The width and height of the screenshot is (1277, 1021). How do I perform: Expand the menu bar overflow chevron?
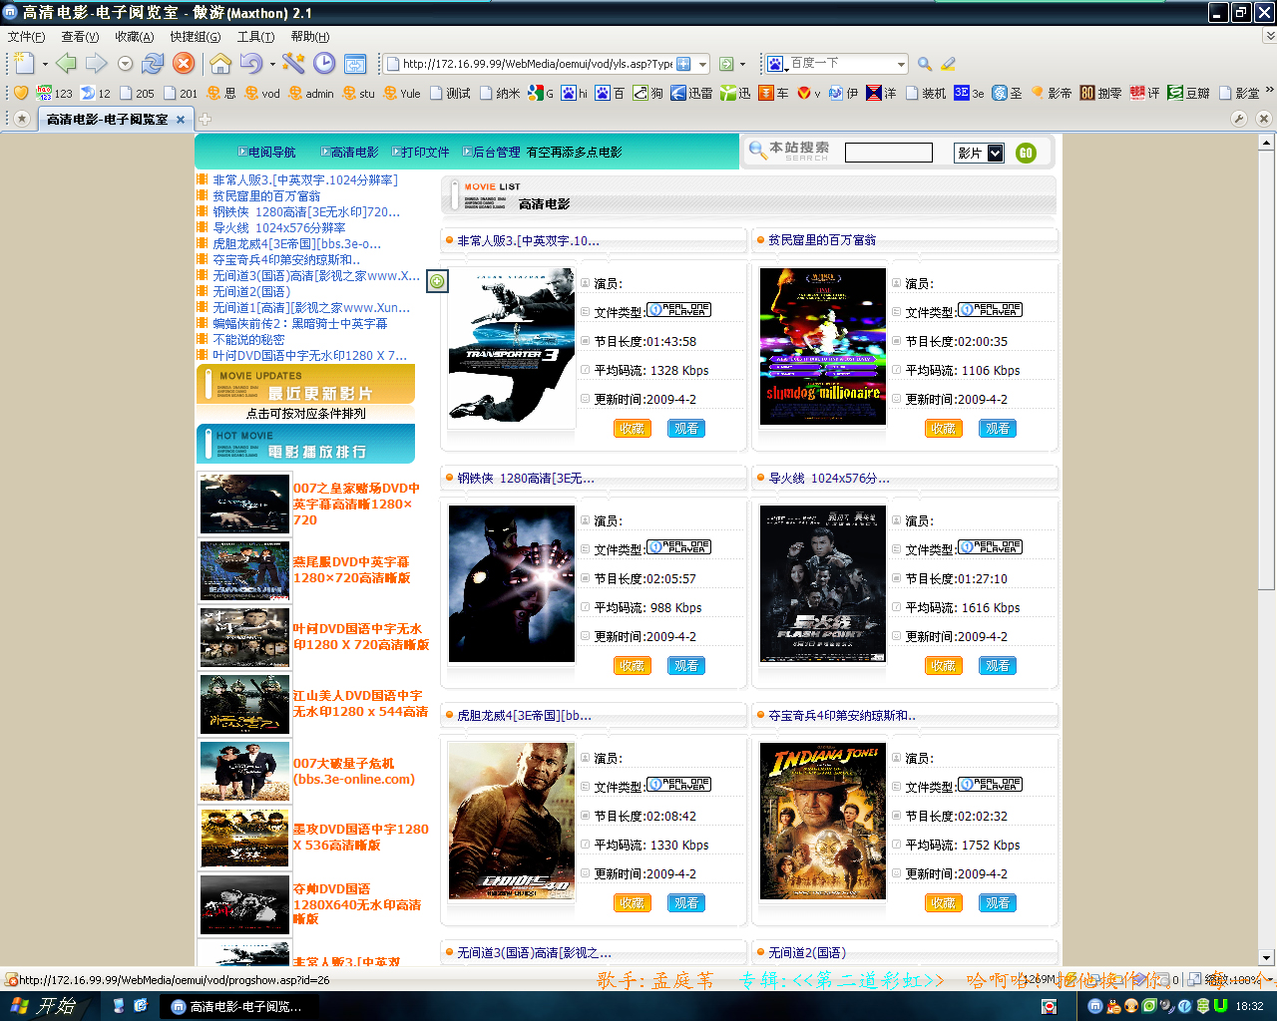coord(1269,36)
